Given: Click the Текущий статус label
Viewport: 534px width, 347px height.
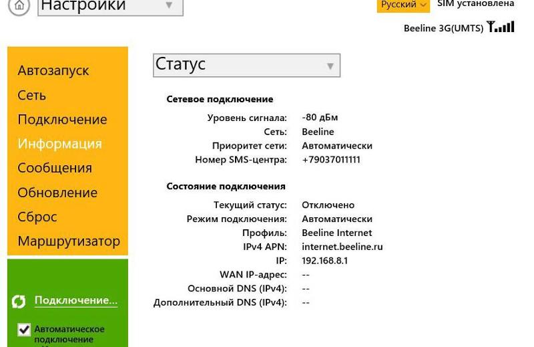Looking at the screenshot, I should pyautogui.click(x=250, y=205).
